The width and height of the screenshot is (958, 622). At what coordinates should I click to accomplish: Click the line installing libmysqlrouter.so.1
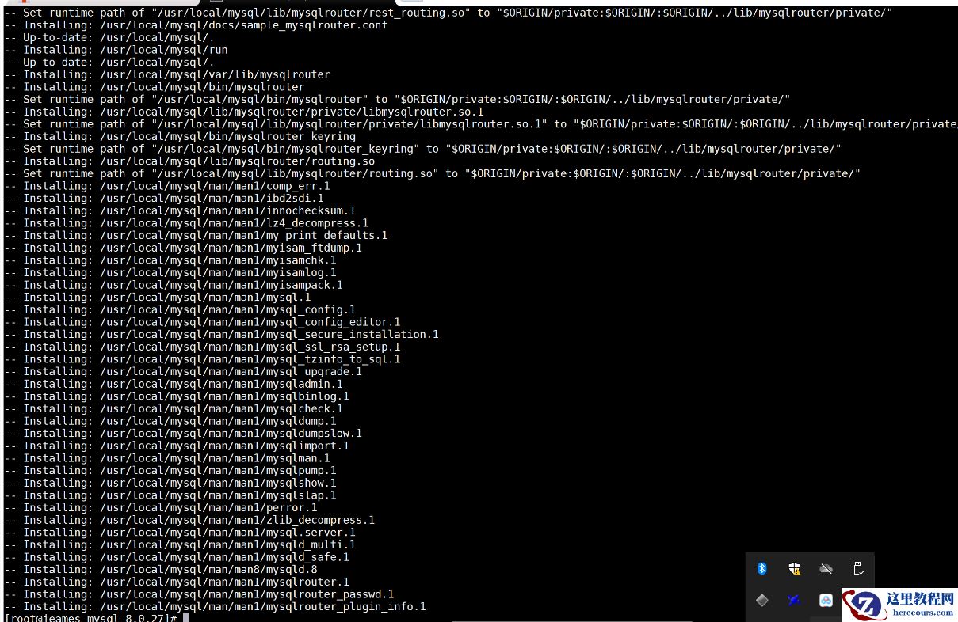[244, 112]
